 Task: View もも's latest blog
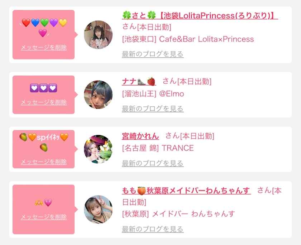coord(153,229)
